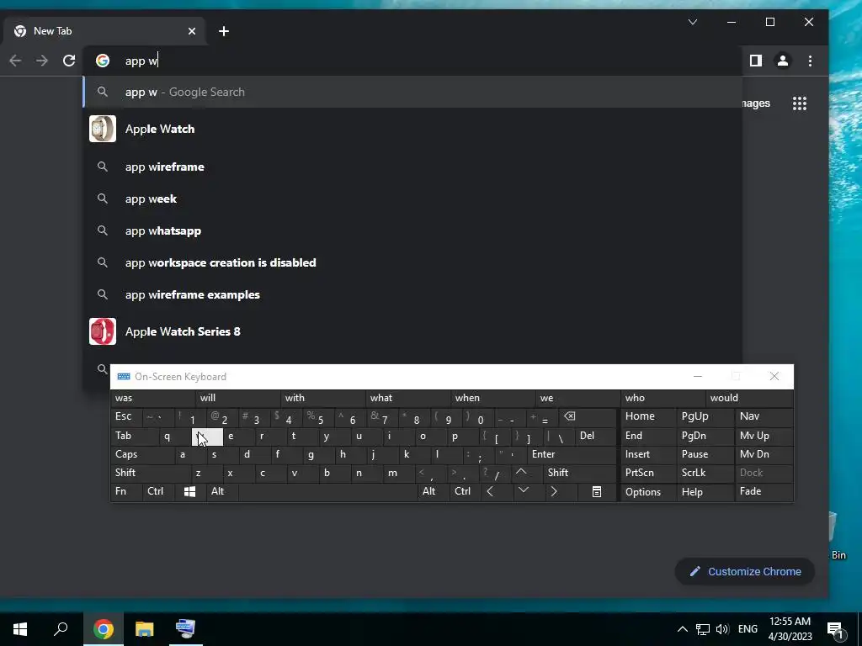Click Customize Chrome button
Screen dimensions: 862x646
(x=745, y=571)
